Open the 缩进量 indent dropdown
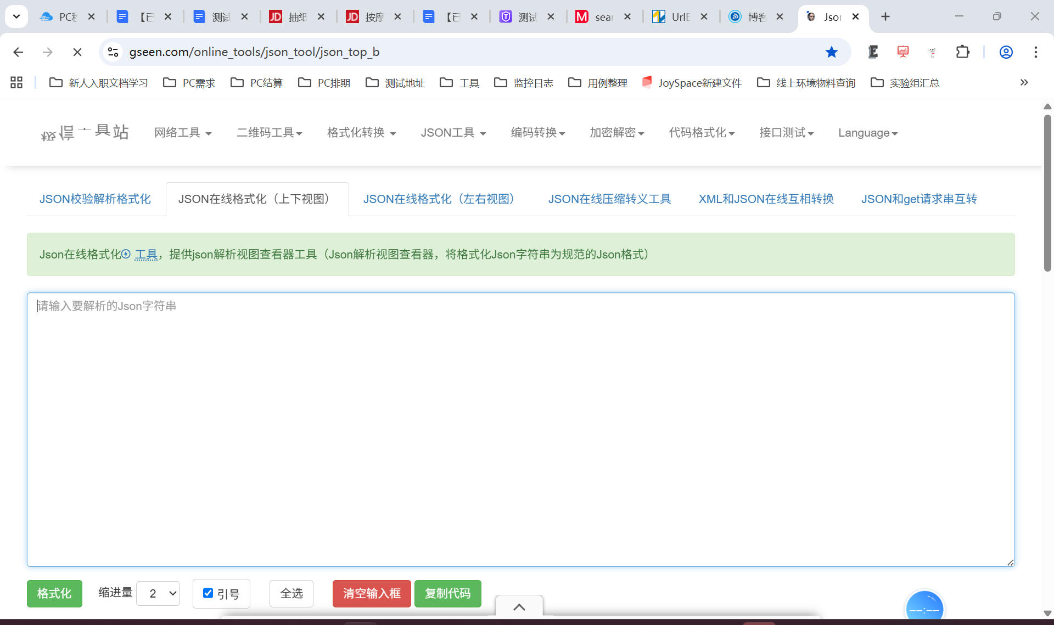Screen dimensions: 1054x625 [158, 594]
